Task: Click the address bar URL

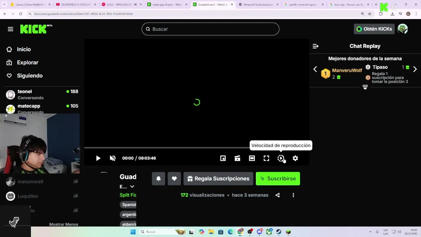Action: click(84, 14)
